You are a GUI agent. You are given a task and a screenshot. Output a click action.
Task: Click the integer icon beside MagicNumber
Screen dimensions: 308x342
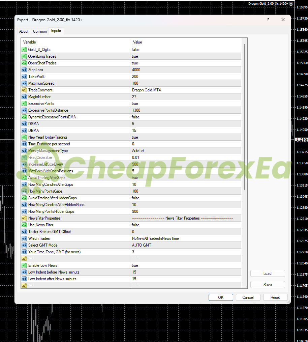click(x=24, y=97)
